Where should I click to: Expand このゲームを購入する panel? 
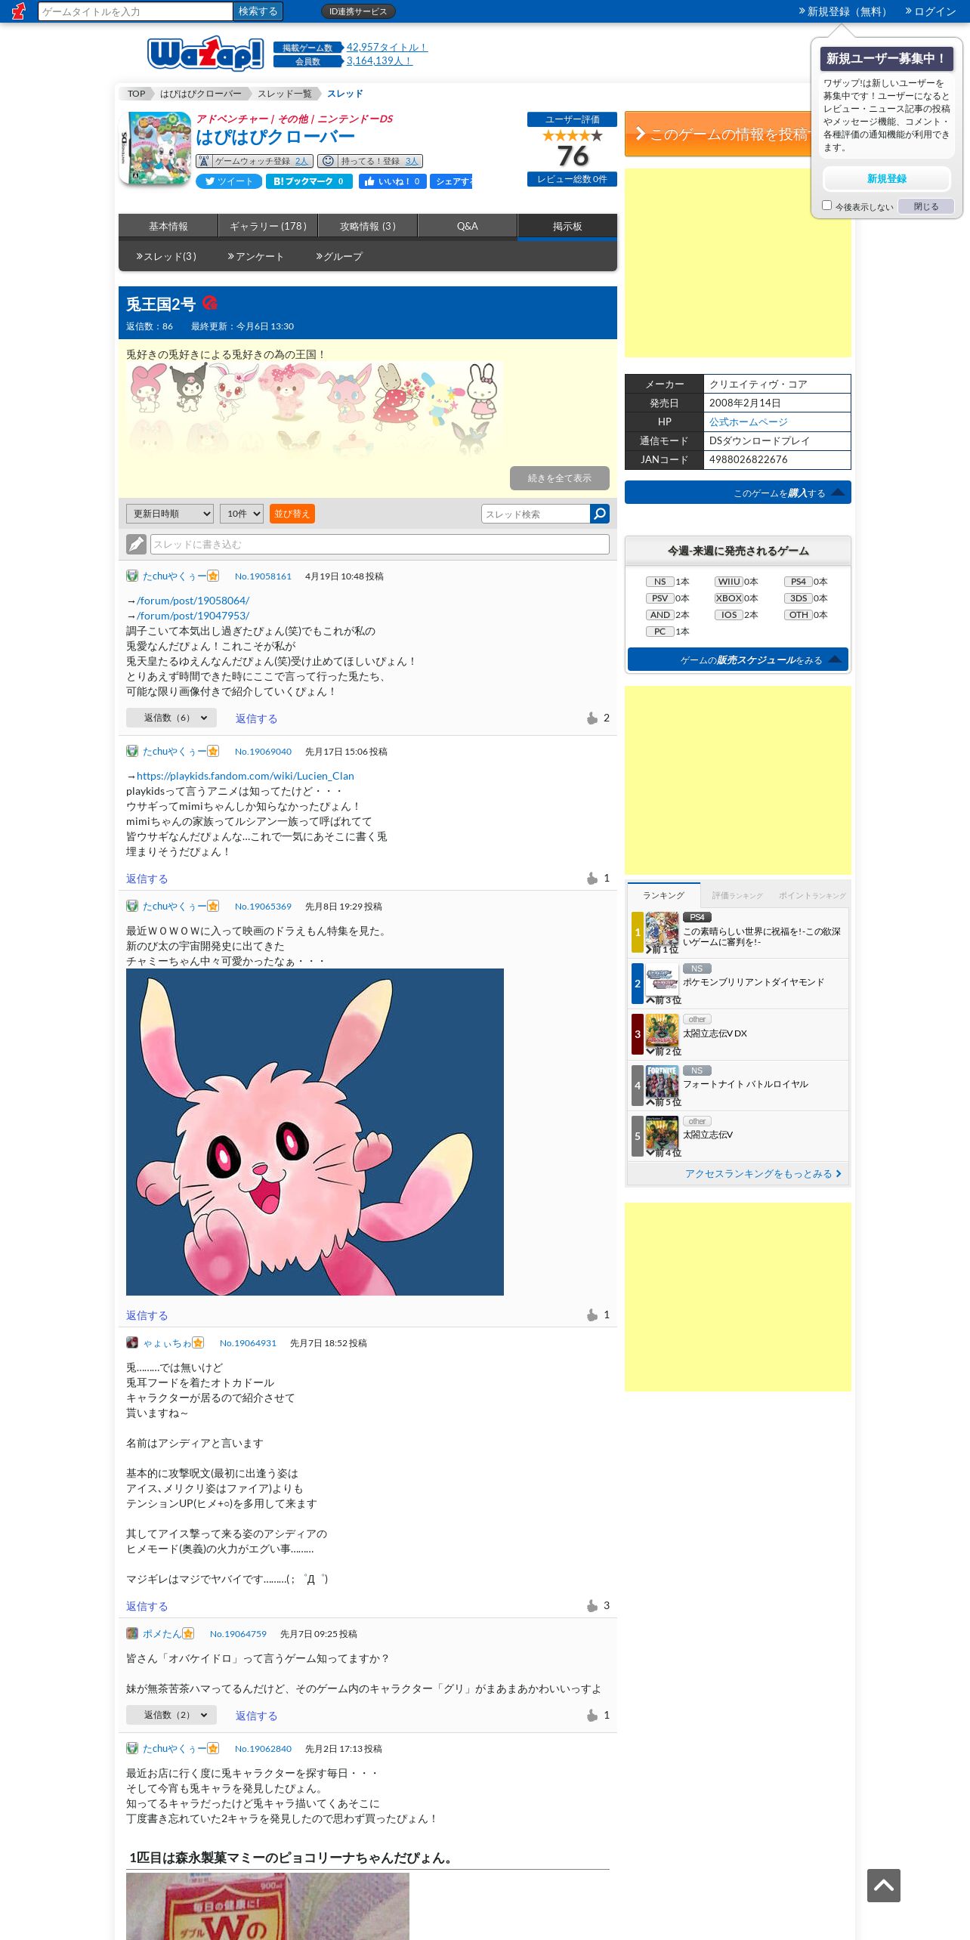(x=738, y=493)
